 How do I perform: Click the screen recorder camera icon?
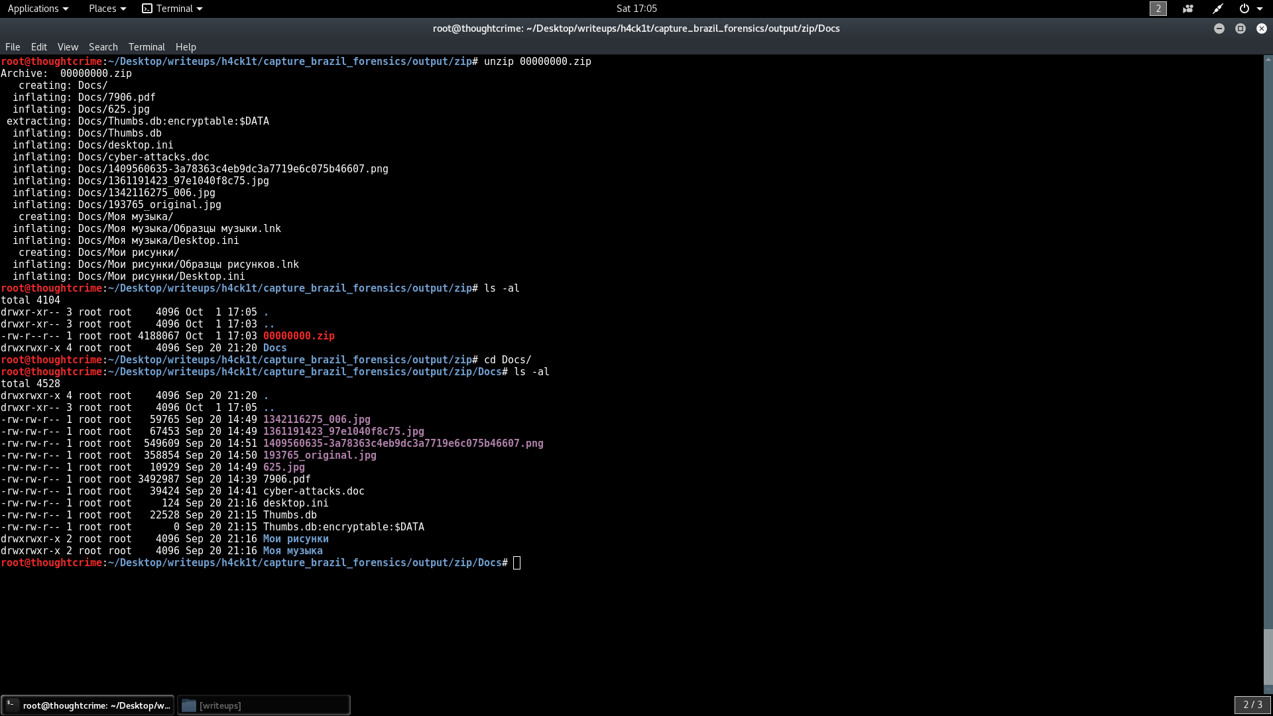coord(1187,9)
